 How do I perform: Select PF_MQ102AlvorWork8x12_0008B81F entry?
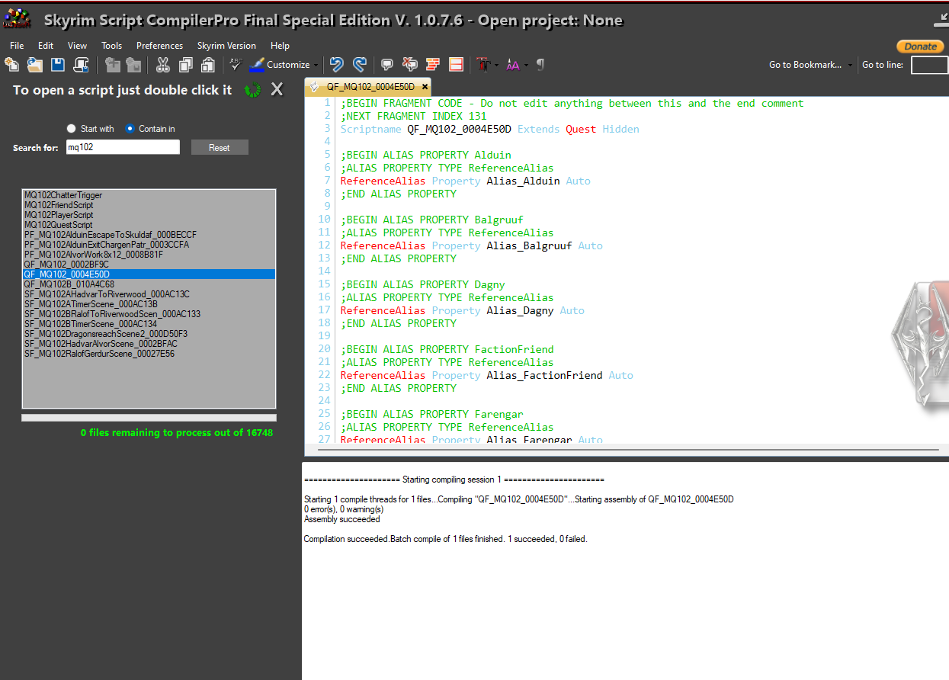(x=149, y=255)
